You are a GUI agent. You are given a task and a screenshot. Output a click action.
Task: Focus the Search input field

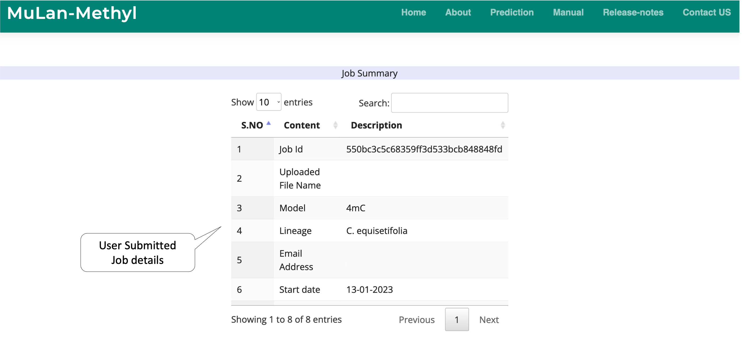(x=449, y=103)
